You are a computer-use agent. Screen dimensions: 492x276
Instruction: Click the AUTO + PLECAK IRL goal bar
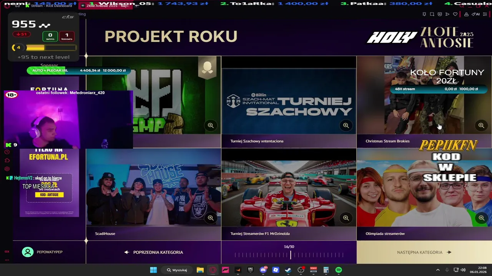pos(79,71)
